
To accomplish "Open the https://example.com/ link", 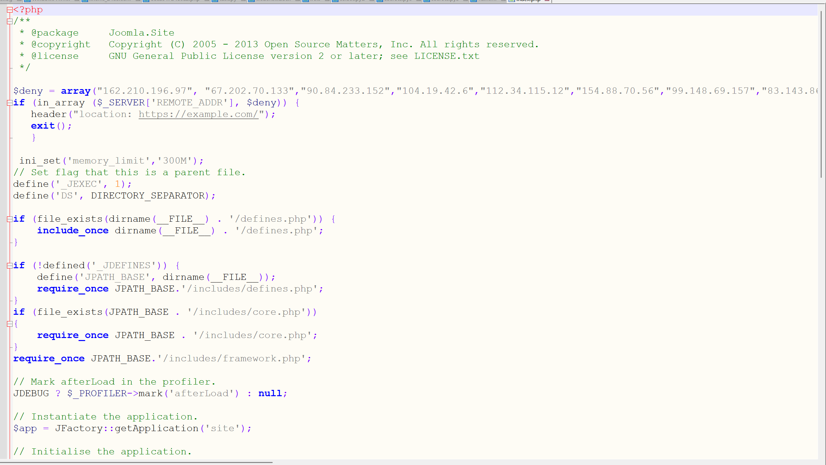I will tap(198, 114).
